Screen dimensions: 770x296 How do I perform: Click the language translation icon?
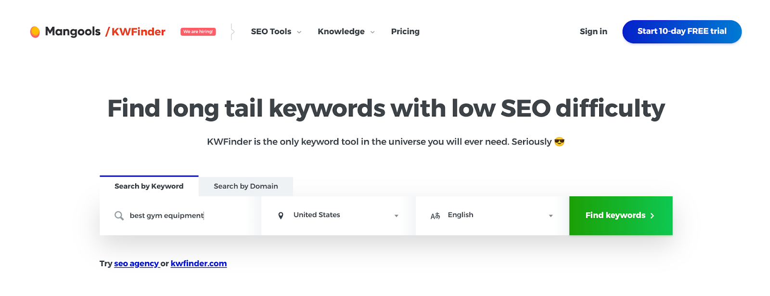click(435, 216)
